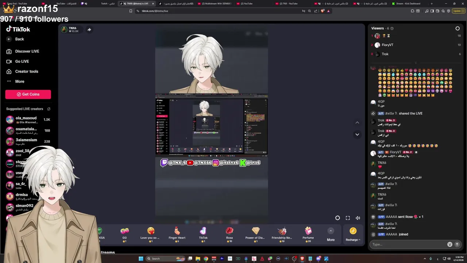
Task: Select FloryVT in top viewers
Action: tap(387, 45)
